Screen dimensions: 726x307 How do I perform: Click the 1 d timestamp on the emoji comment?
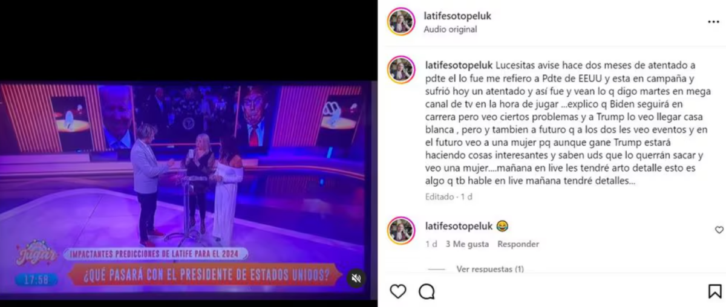pos(431,244)
